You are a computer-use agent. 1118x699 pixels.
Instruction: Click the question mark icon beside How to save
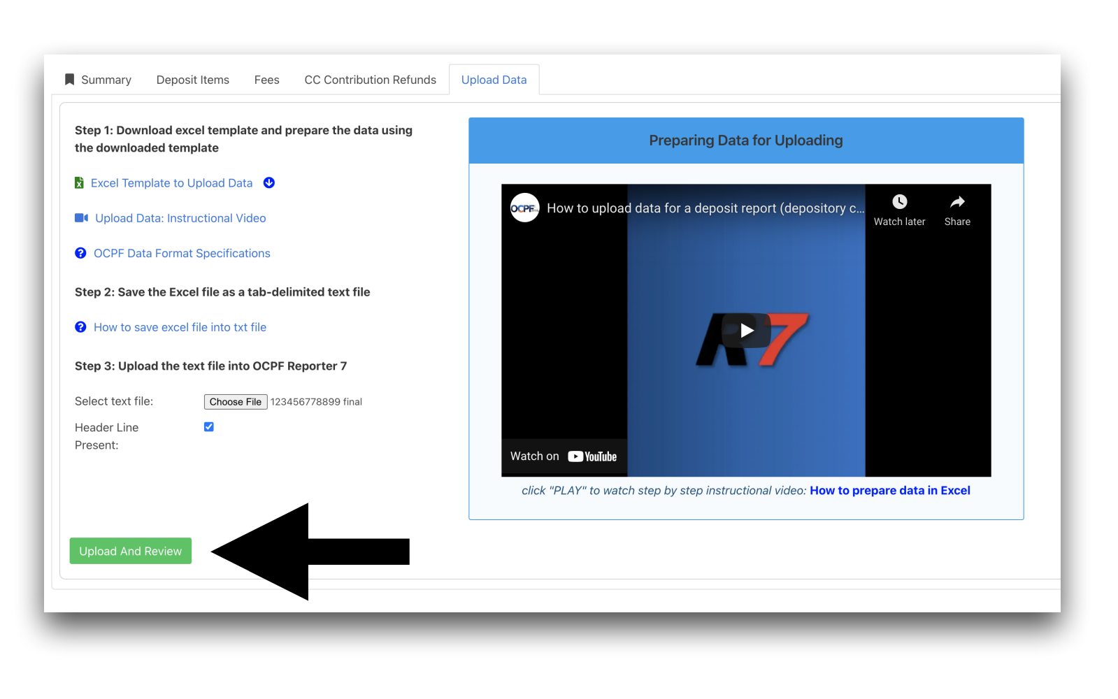tap(80, 327)
